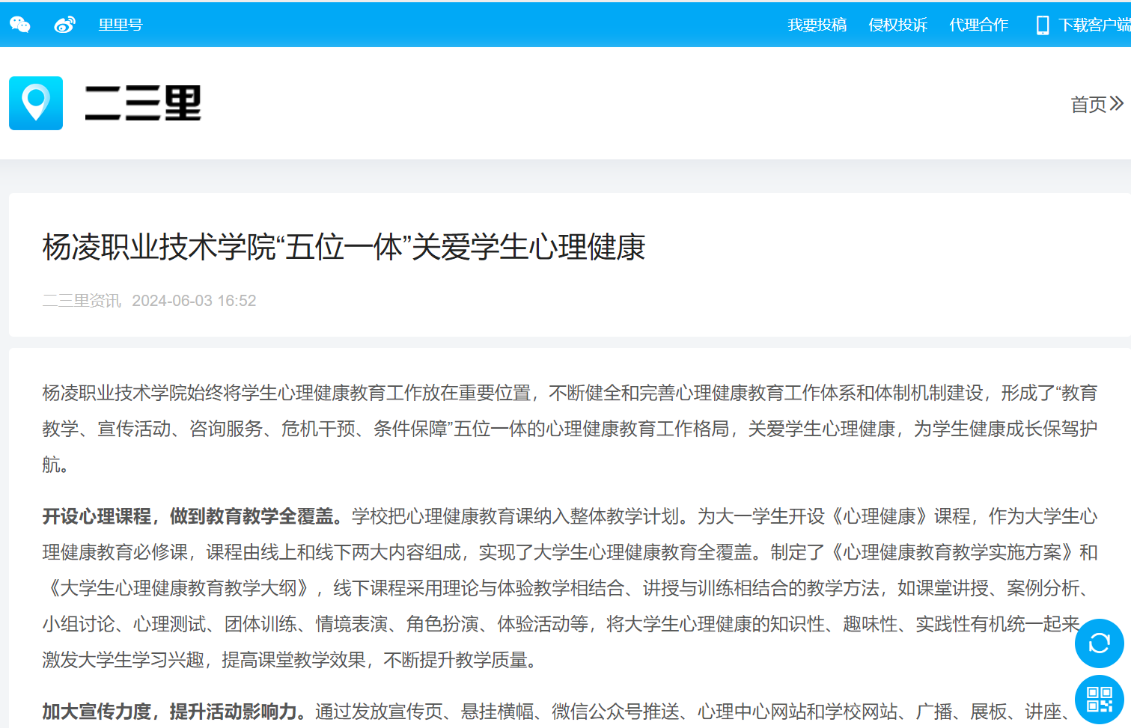Click the mobile phone download icon
Viewport: 1131px width, 728px height.
click(x=1042, y=25)
